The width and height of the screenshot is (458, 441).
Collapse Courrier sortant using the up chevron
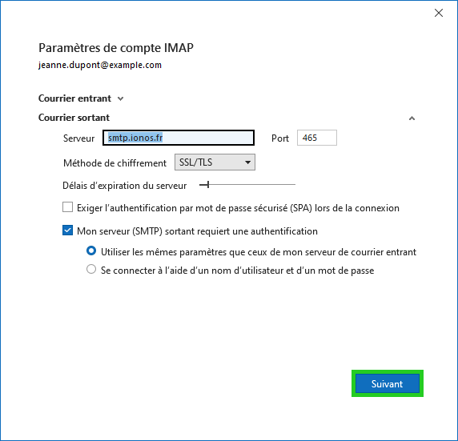tap(412, 118)
